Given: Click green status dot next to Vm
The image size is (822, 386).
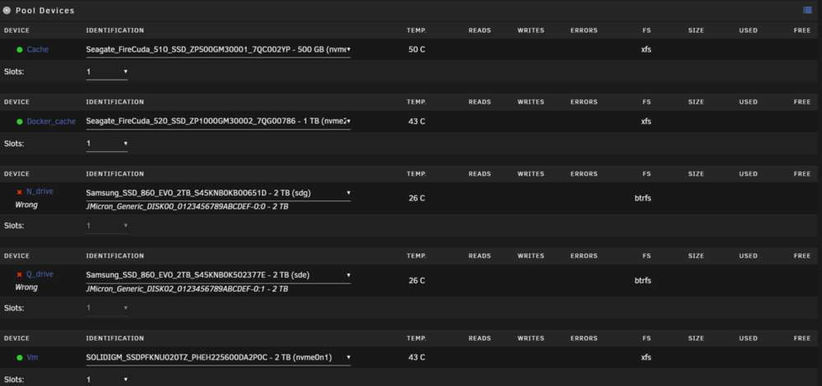Looking at the screenshot, I should (20, 358).
